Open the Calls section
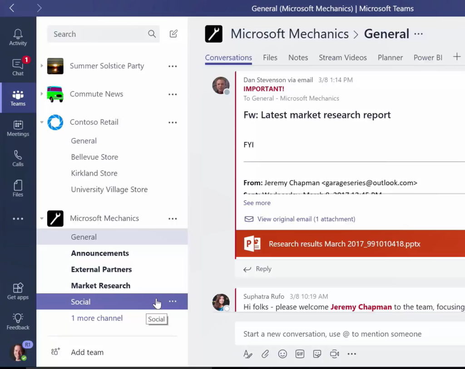 pos(18,158)
